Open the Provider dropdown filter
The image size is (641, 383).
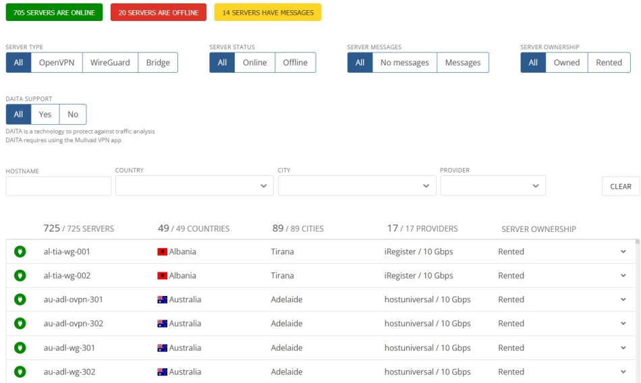[x=493, y=186]
